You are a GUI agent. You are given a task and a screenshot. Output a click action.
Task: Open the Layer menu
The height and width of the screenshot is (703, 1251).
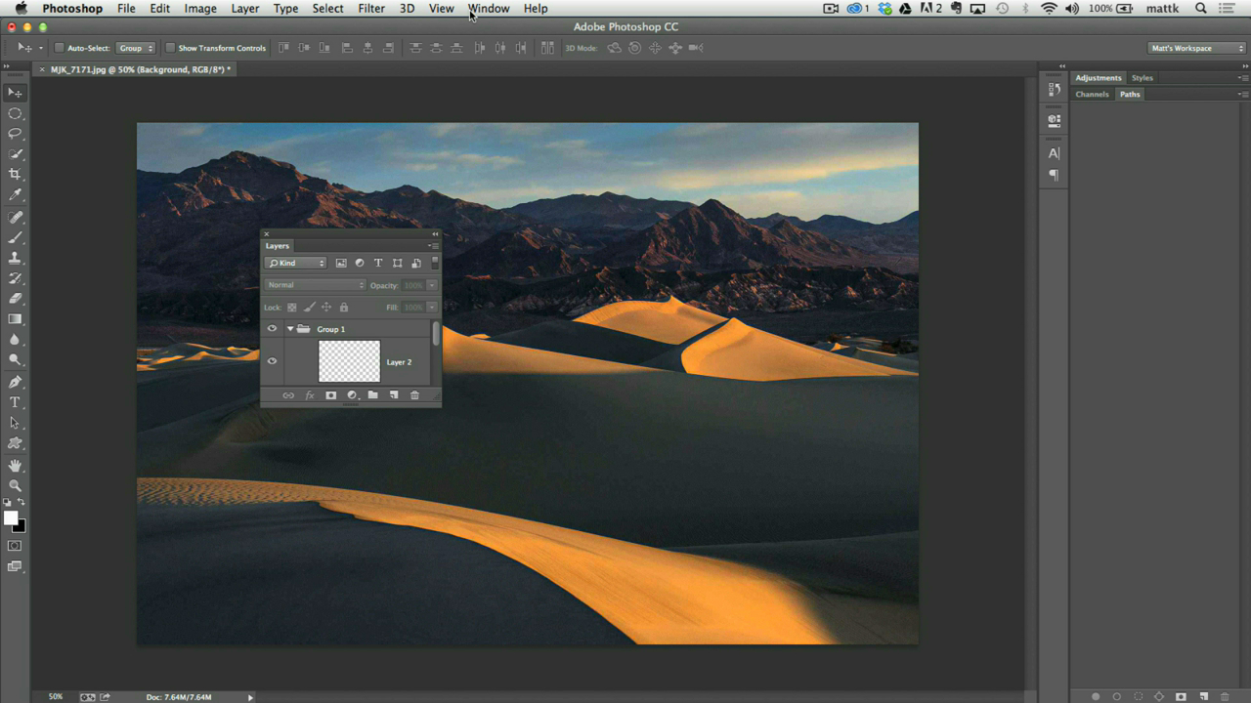pos(245,9)
